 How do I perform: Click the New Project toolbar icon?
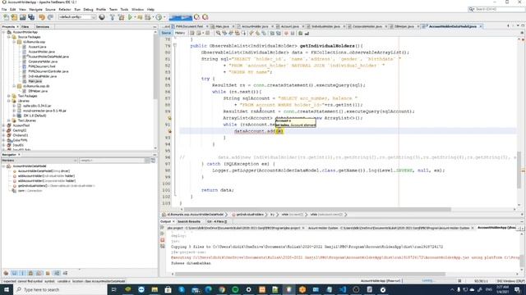[x=14, y=17]
